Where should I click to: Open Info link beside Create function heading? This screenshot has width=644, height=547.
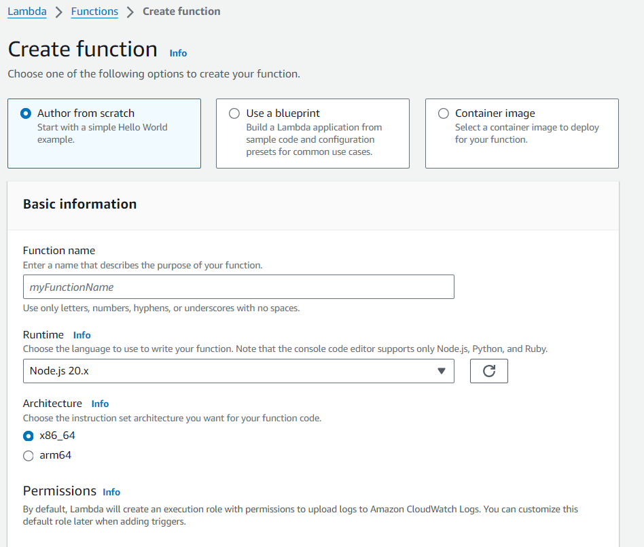[178, 54]
